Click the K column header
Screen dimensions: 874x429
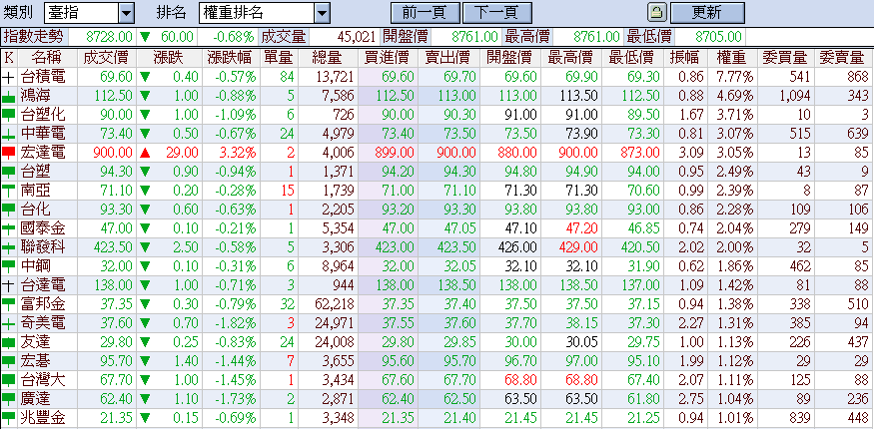tap(8, 57)
